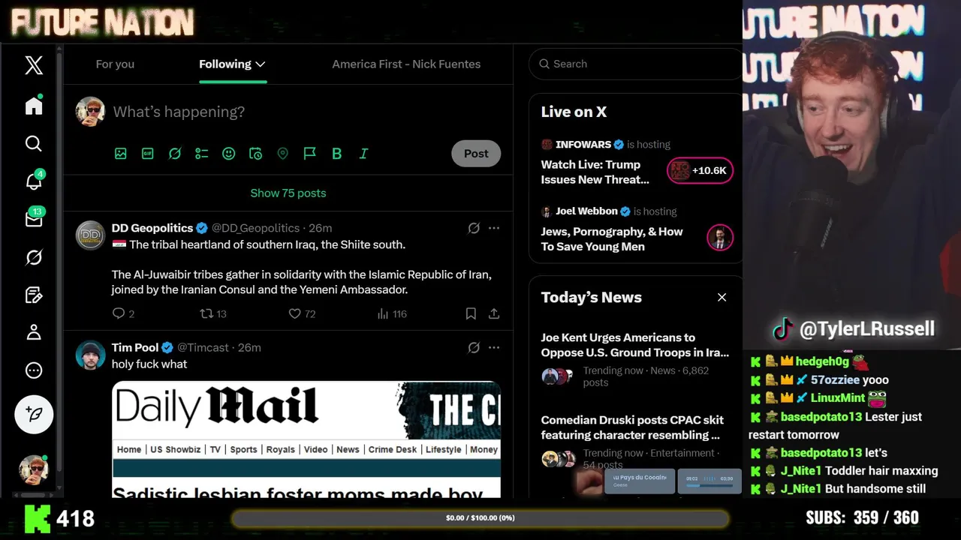The width and height of the screenshot is (961, 540).
Task: Open Profile person icon in sidebar
Action: pos(34,332)
